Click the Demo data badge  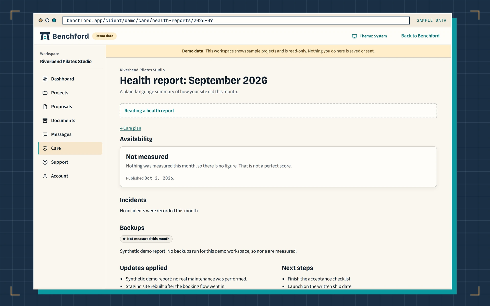pyautogui.click(x=104, y=36)
